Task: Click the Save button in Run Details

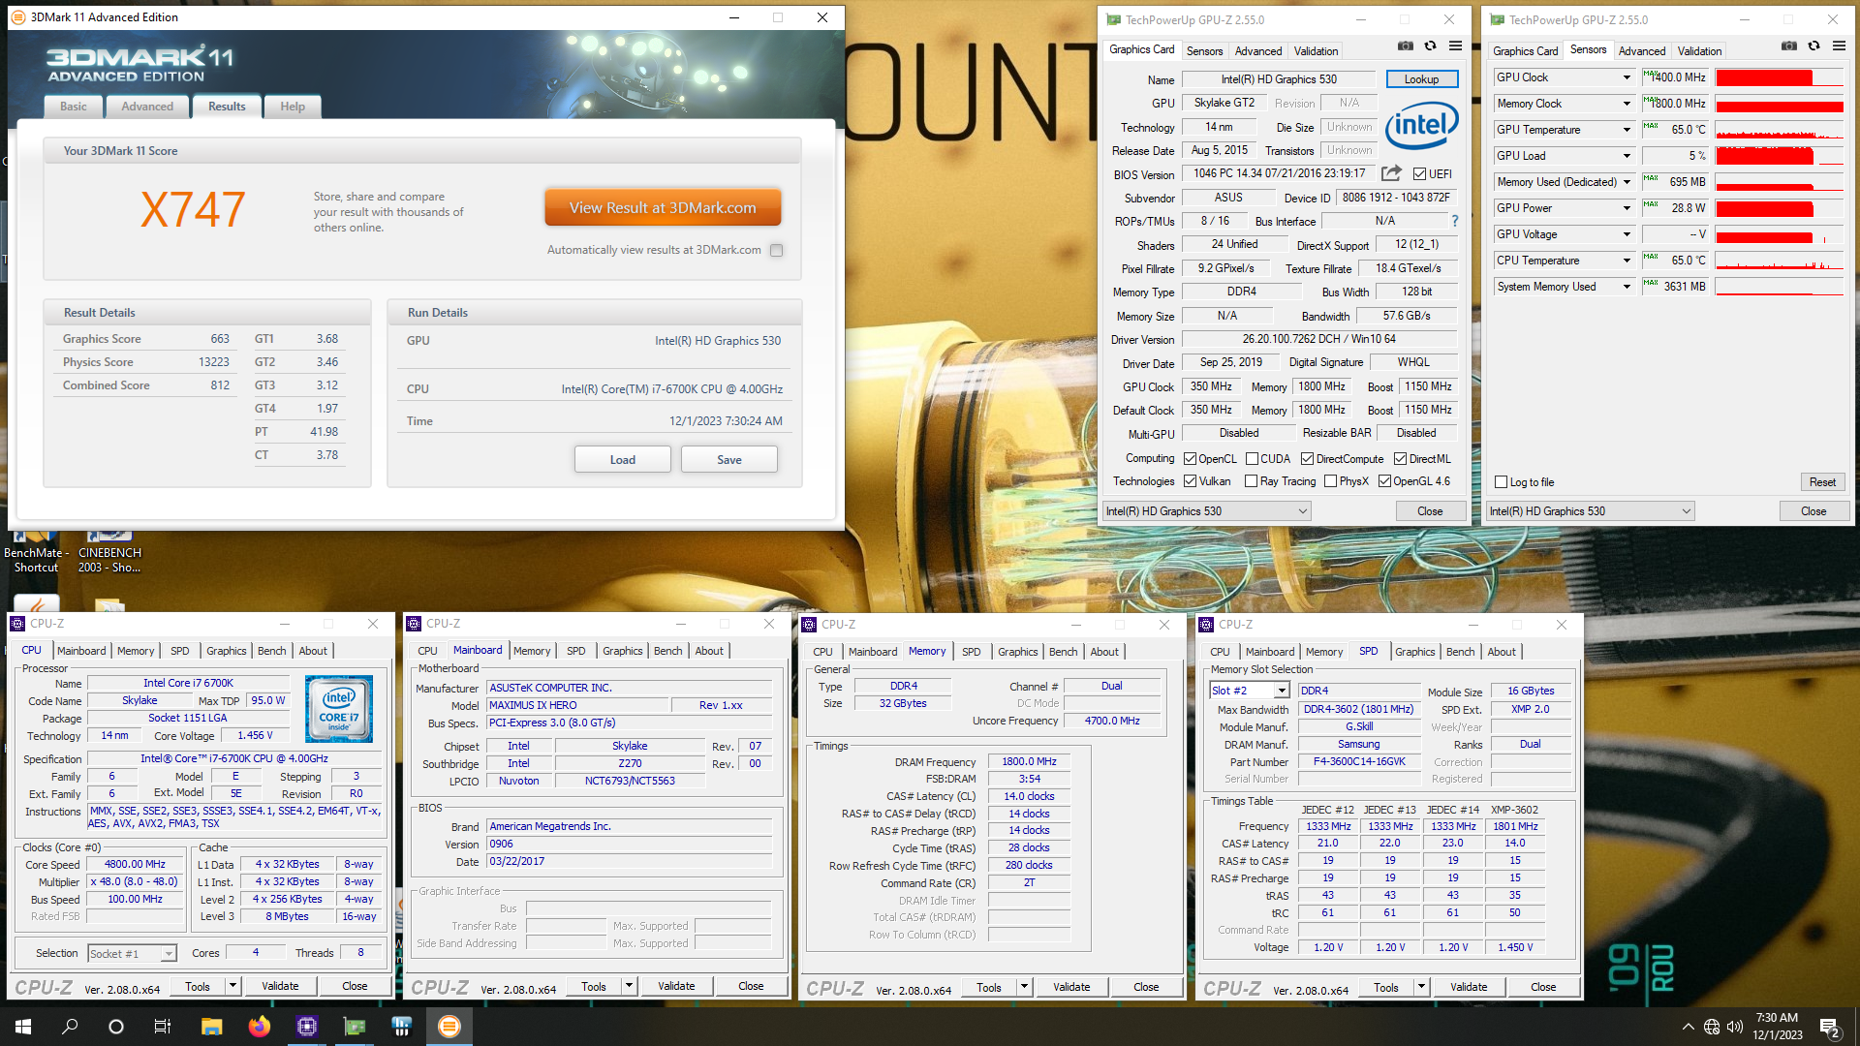Action: [x=728, y=460]
